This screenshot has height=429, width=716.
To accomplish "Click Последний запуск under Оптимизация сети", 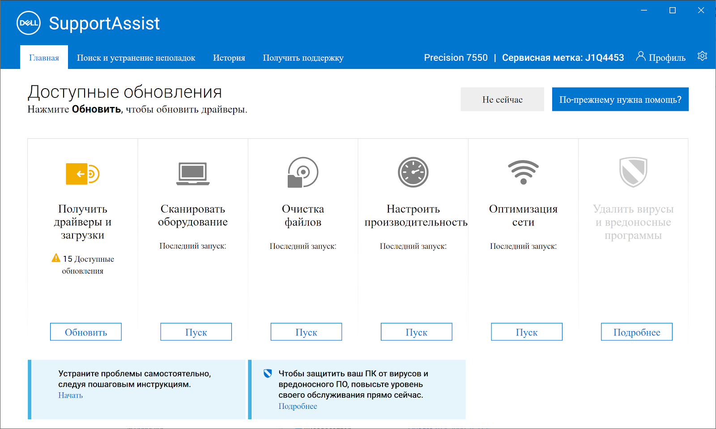I will click(523, 246).
